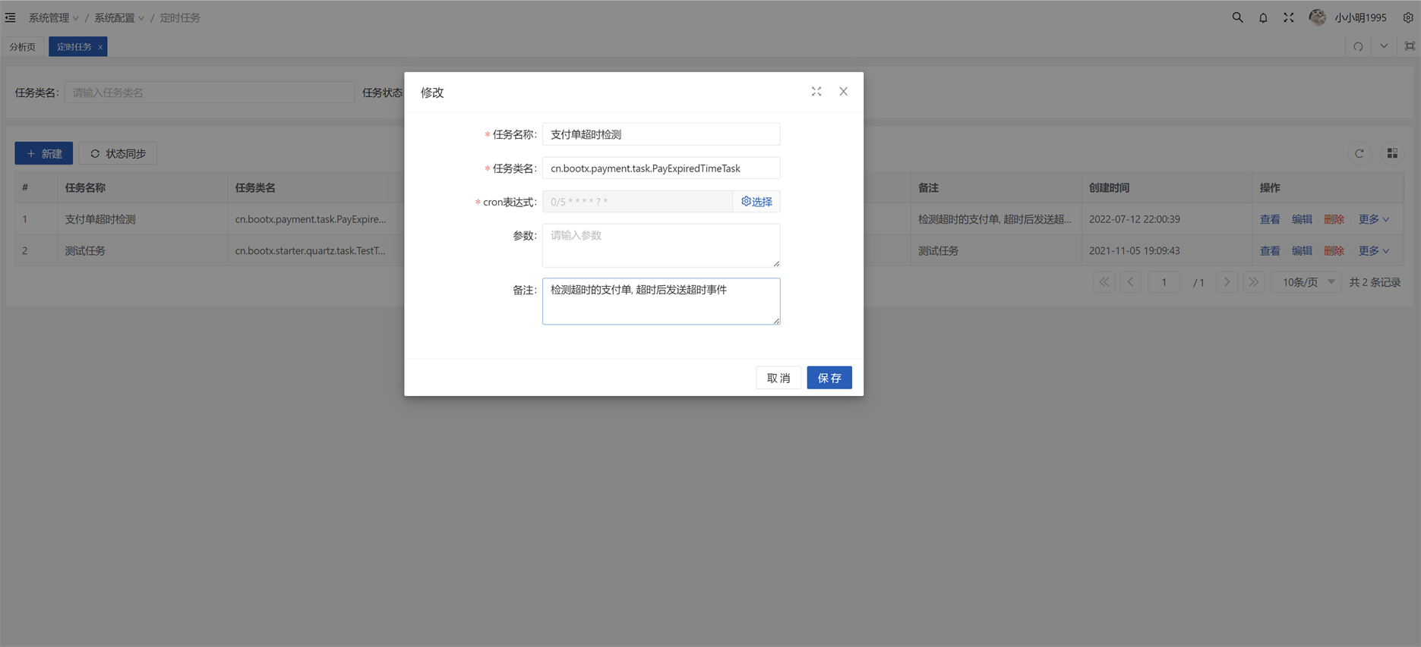Click 选择 to pick a cron expression
The height and width of the screenshot is (647, 1421).
point(756,202)
